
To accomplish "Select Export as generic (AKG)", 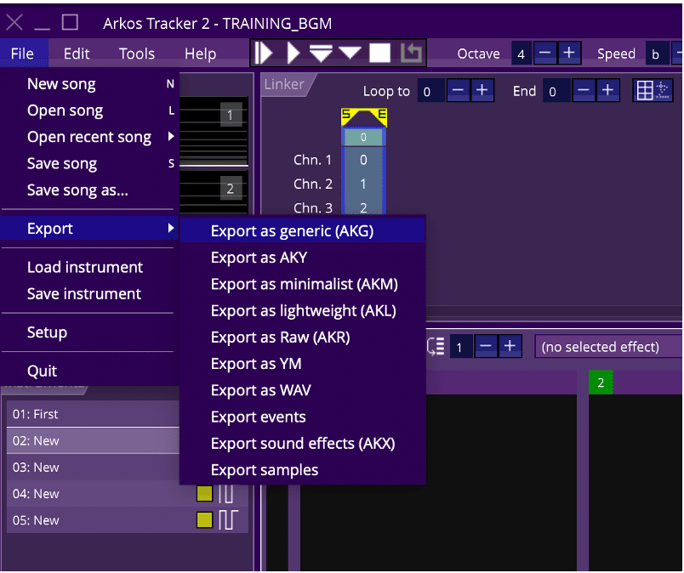I will point(303,230).
